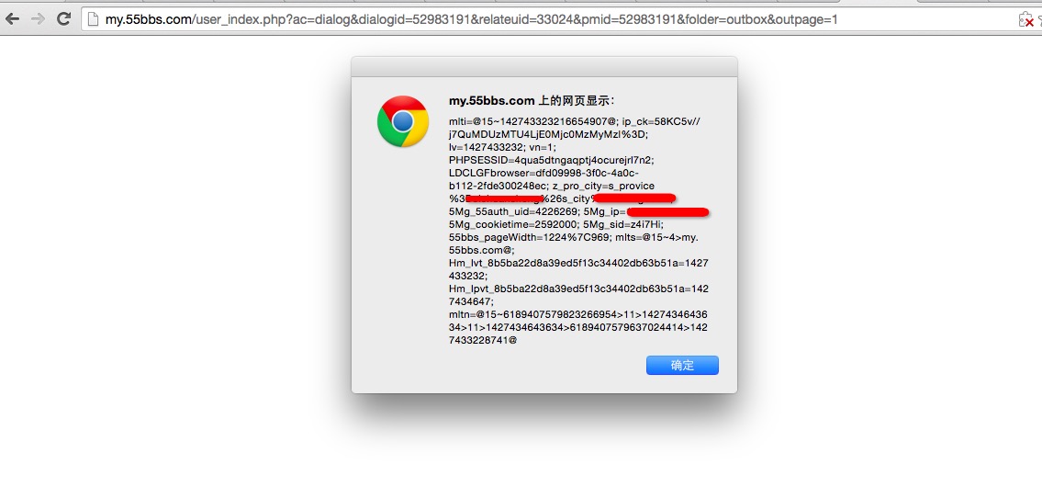Click the alert dialog's grey title bar

pyautogui.click(x=544, y=66)
